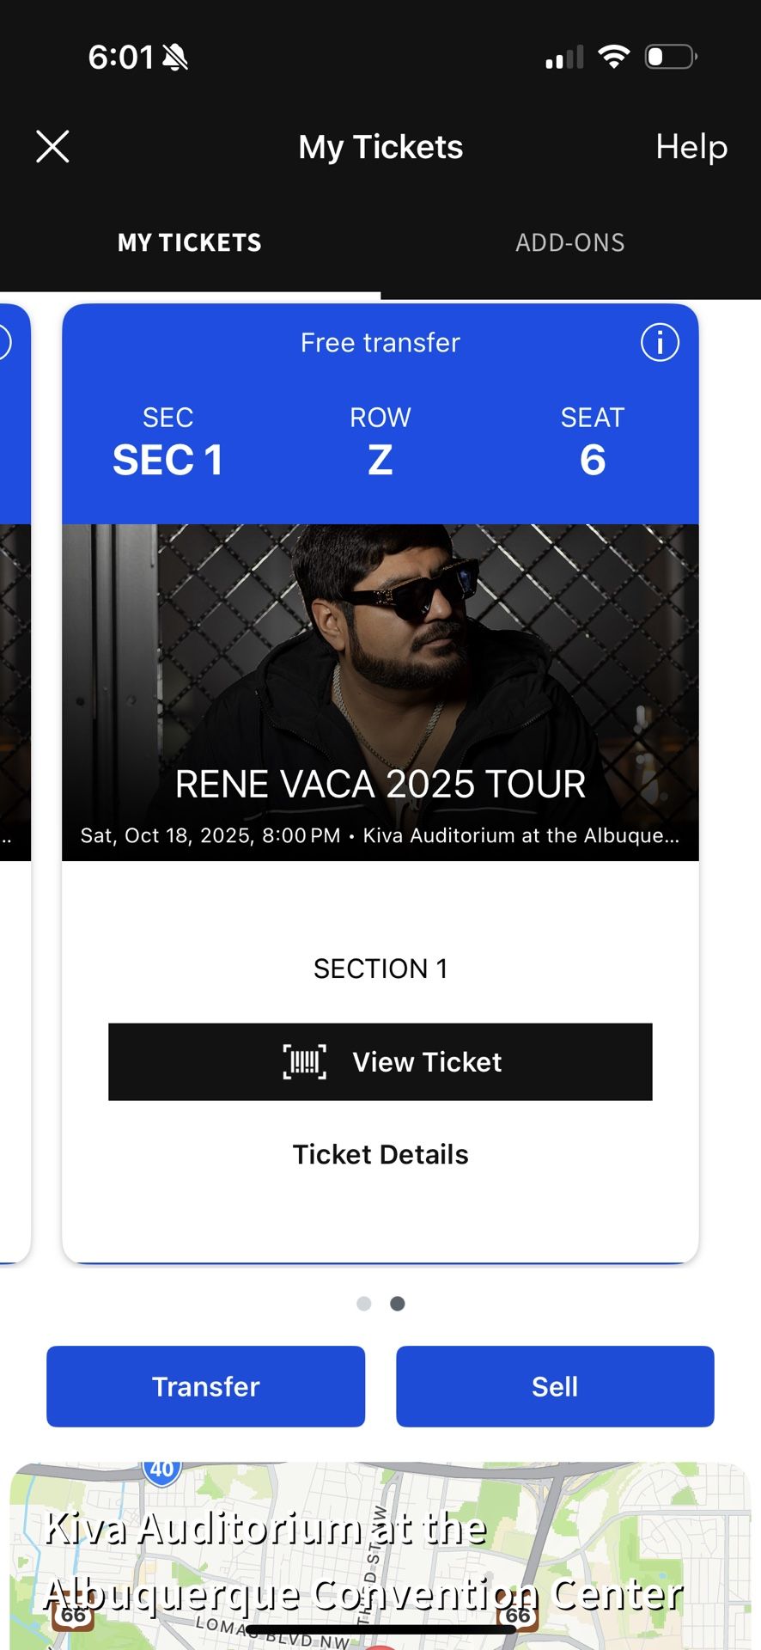This screenshot has width=761, height=1650.
Task: Open Ticket Details
Action: (380, 1154)
